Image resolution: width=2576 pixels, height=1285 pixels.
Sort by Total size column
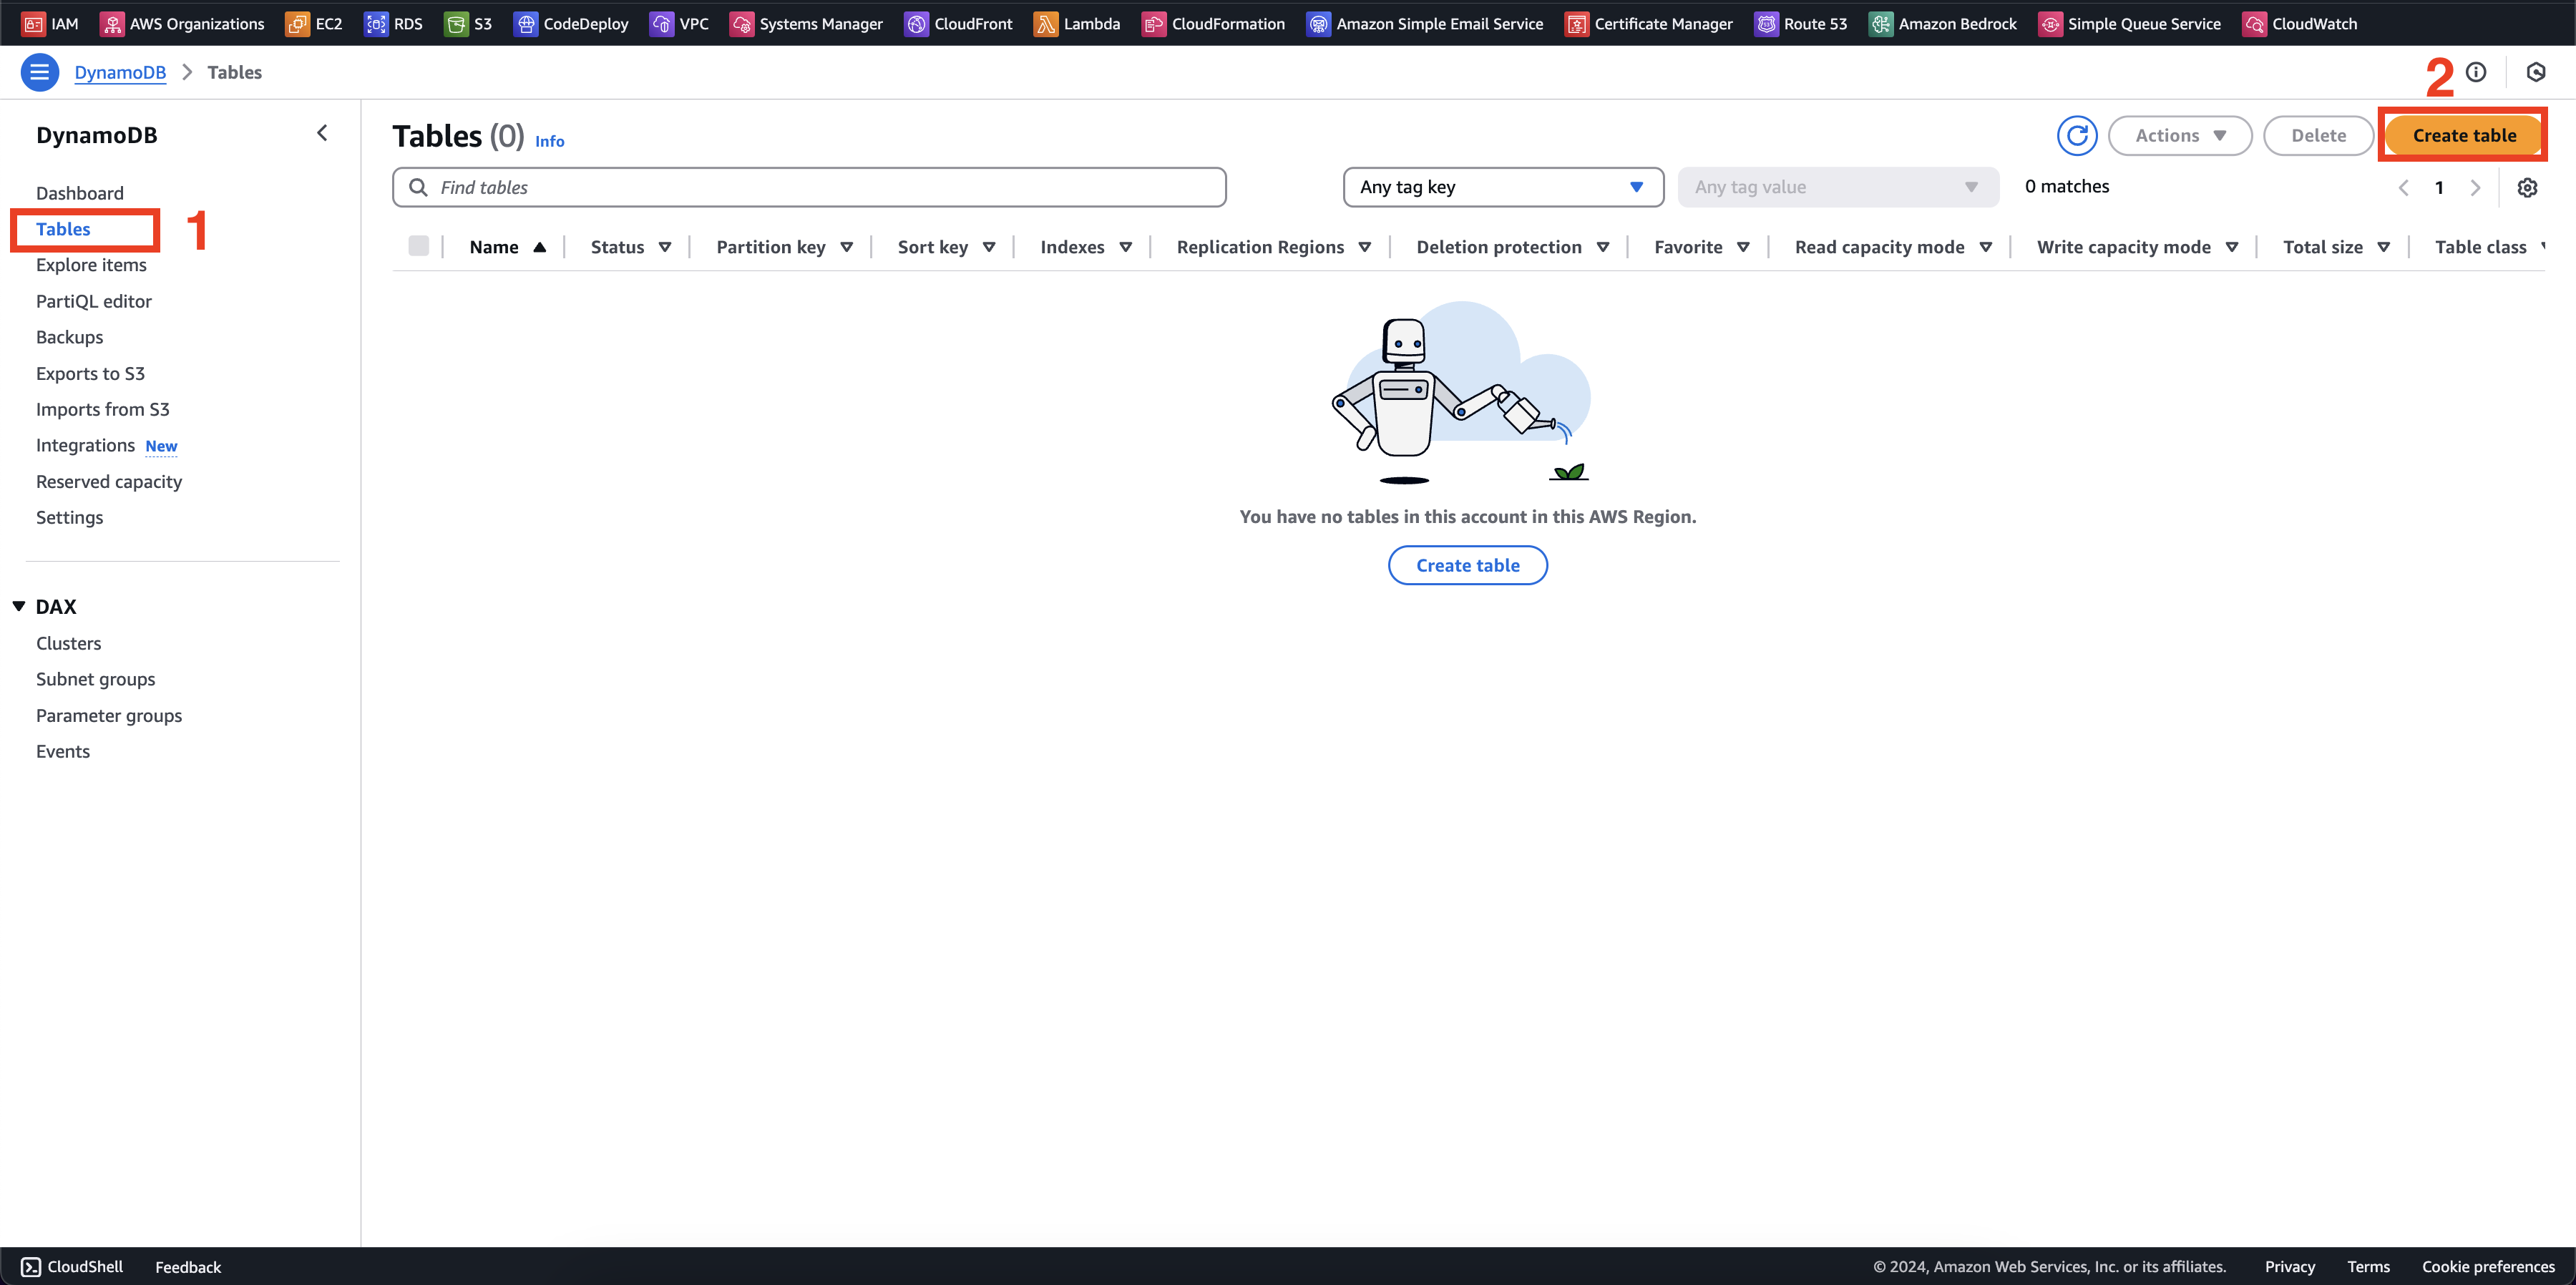[x=2336, y=247]
